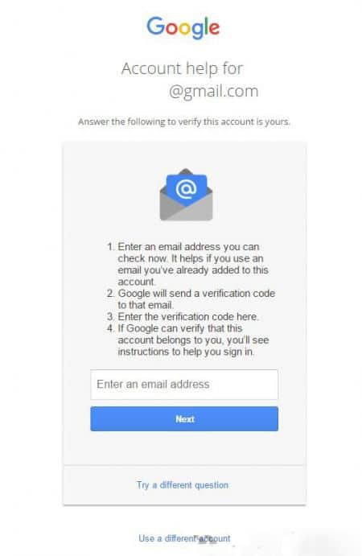Click the blue Next button
The width and height of the screenshot is (362, 556).
(x=184, y=418)
